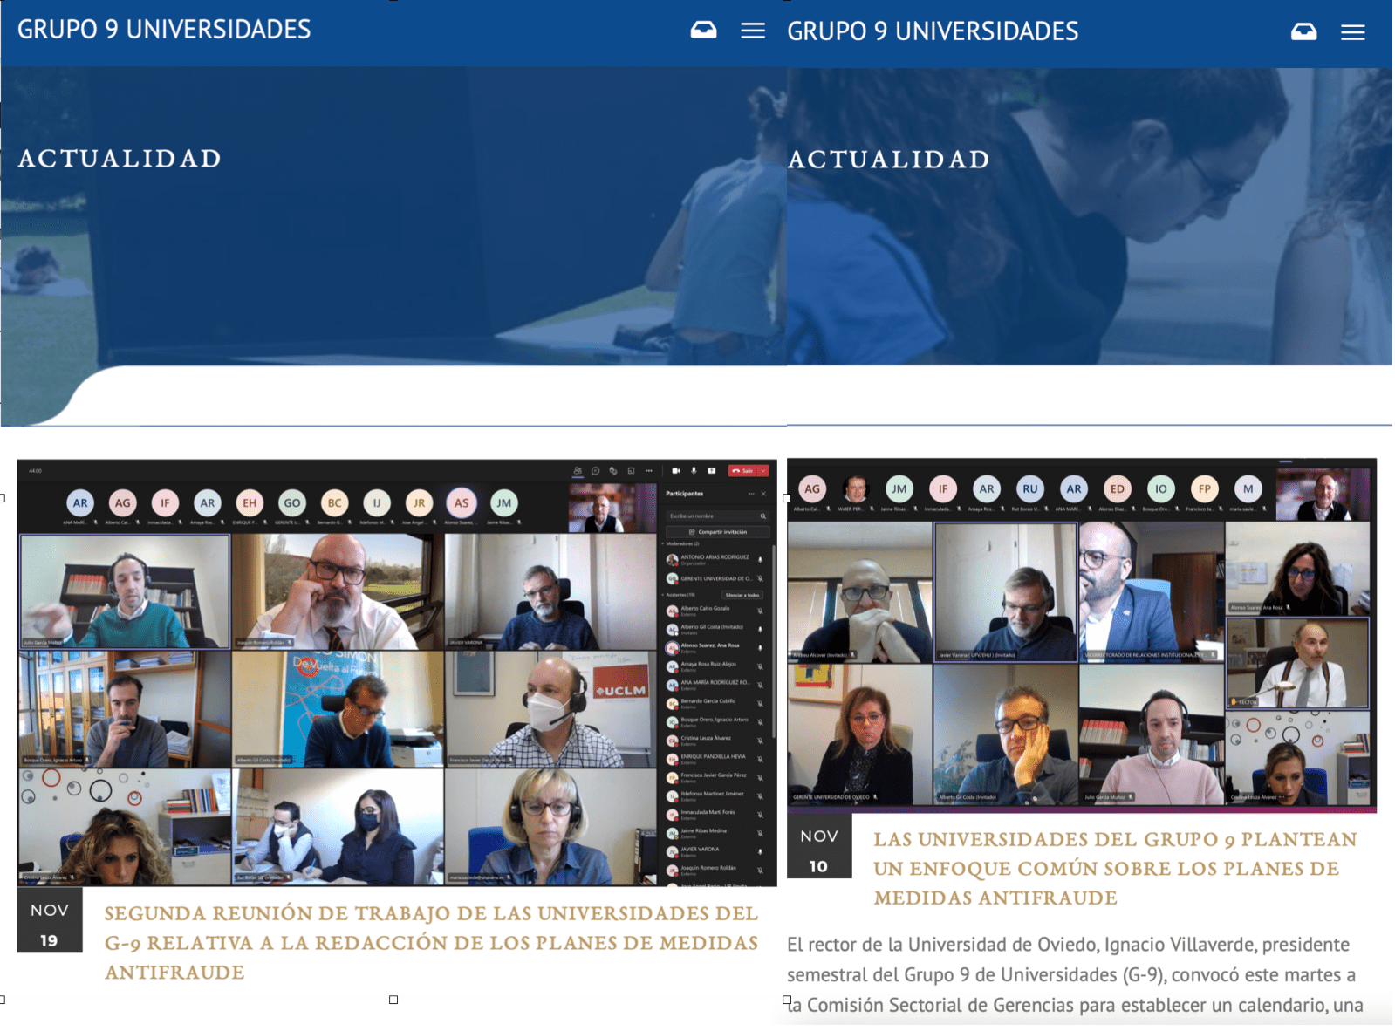1395x1031 pixels.
Task: Collapse the Moderadores (2) section
Action: 663,543
